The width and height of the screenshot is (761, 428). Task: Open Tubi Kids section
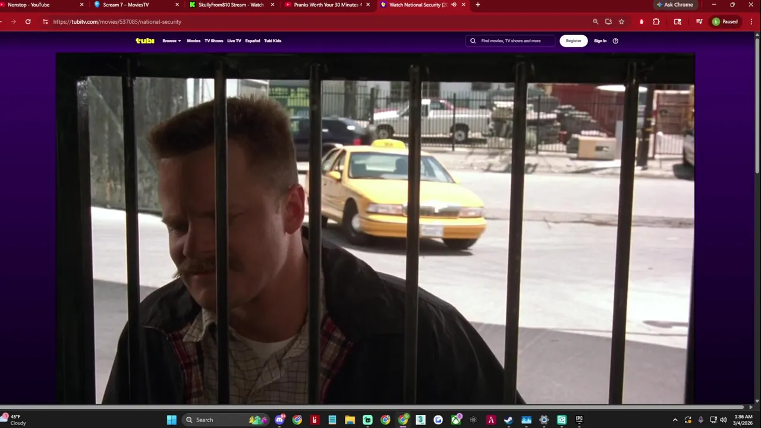pos(273,41)
